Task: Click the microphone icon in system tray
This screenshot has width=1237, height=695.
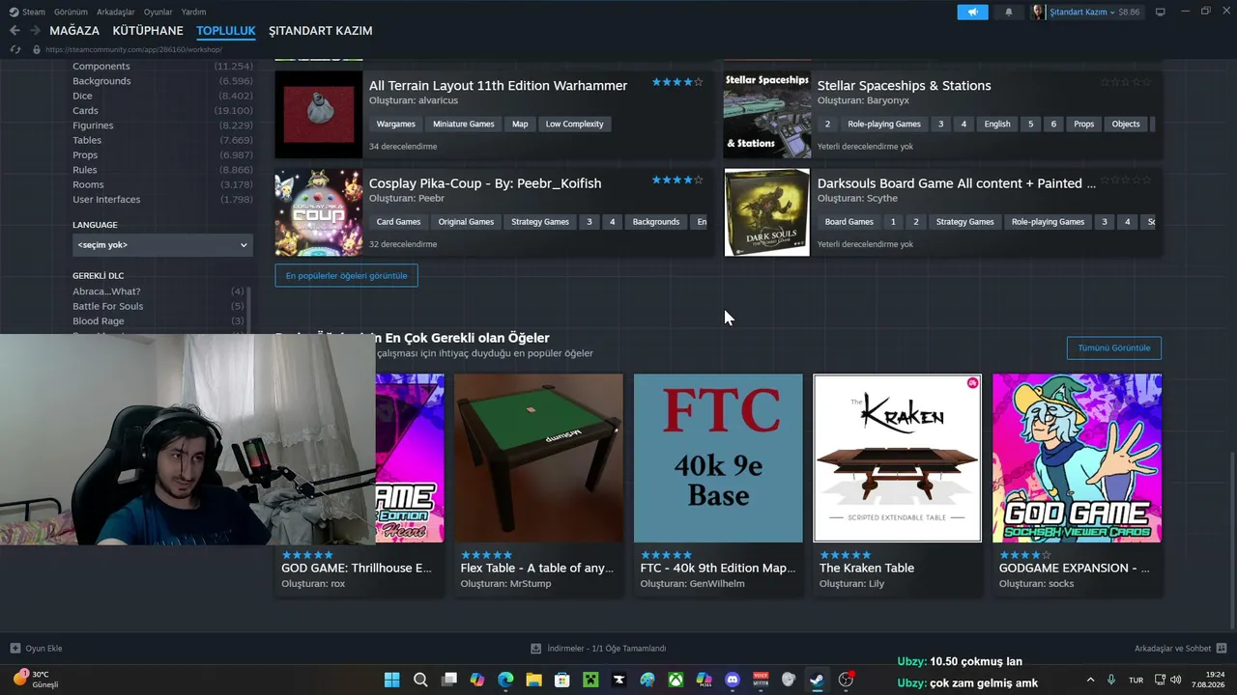Action: click(x=1111, y=680)
